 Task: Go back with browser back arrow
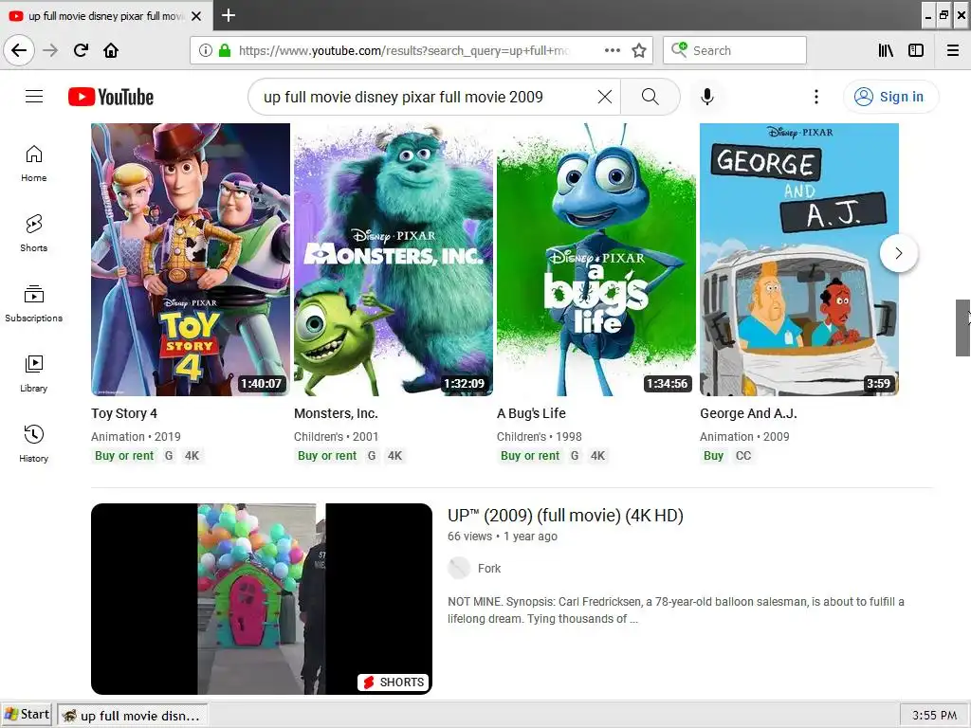point(19,50)
